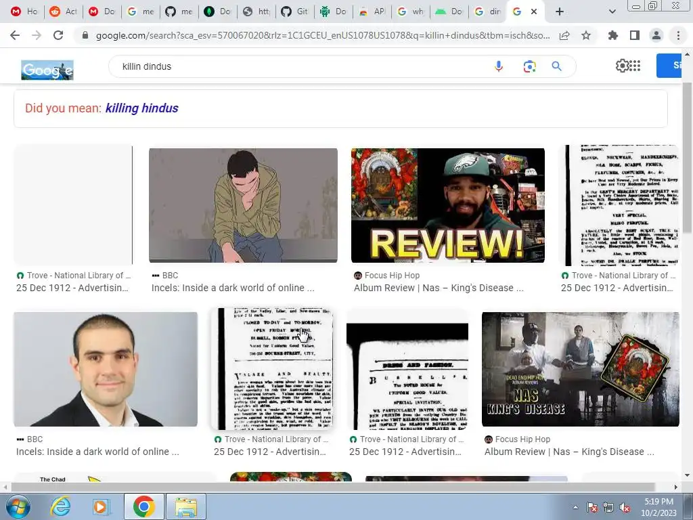Open a new browser tab
The image size is (693, 520).
click(x=560, y=12)
